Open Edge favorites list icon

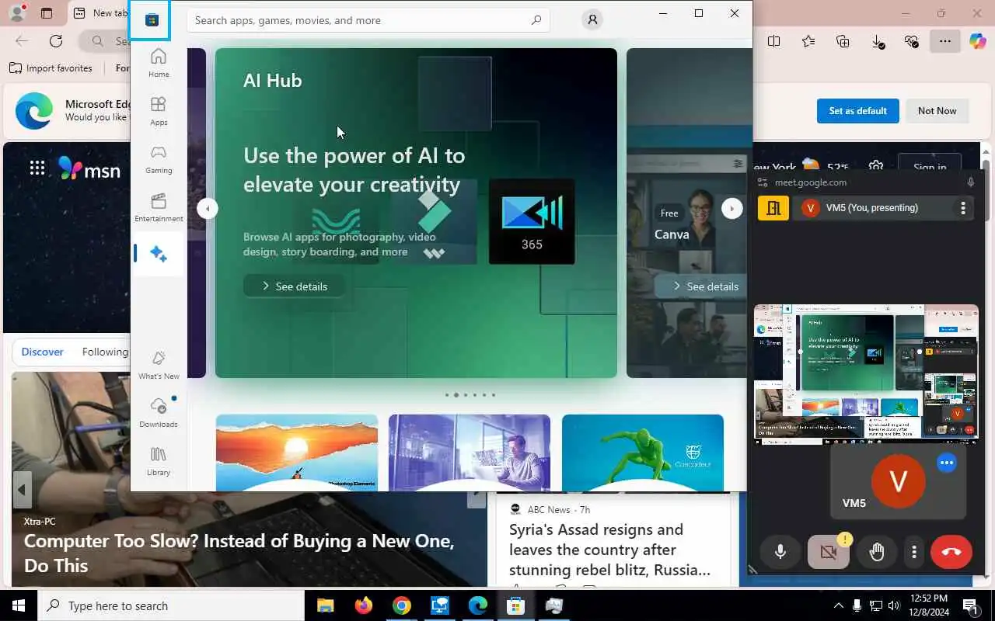pyautogui.click(x=808, y=41)
